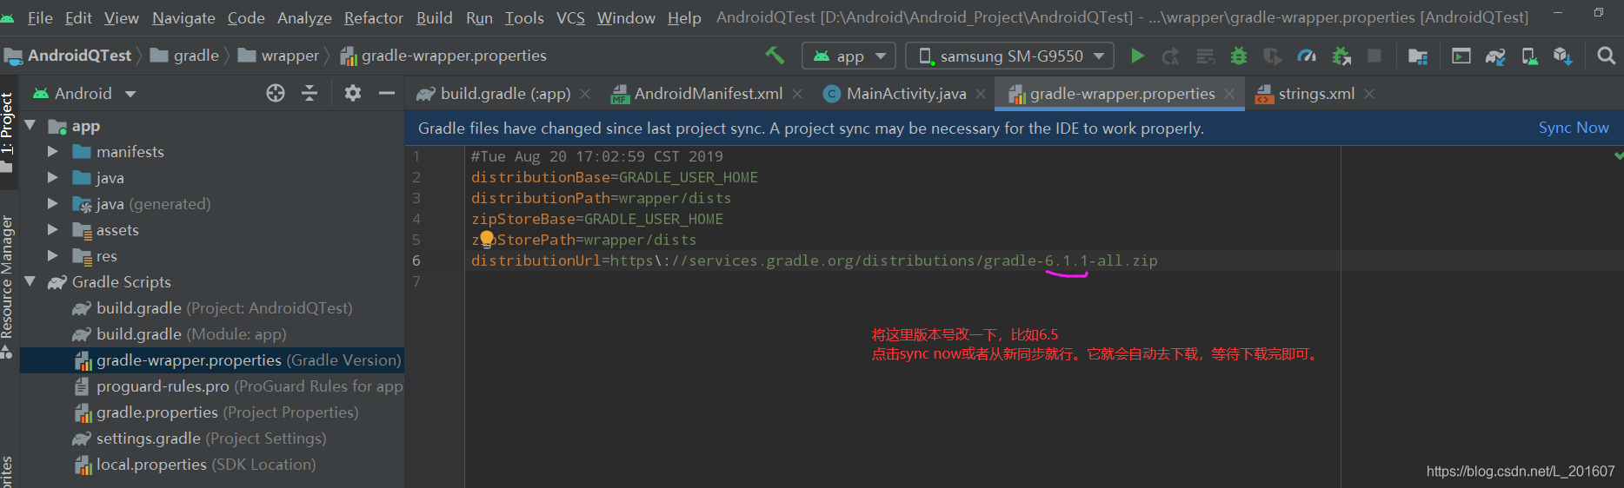Open the Tools menu

524,17
